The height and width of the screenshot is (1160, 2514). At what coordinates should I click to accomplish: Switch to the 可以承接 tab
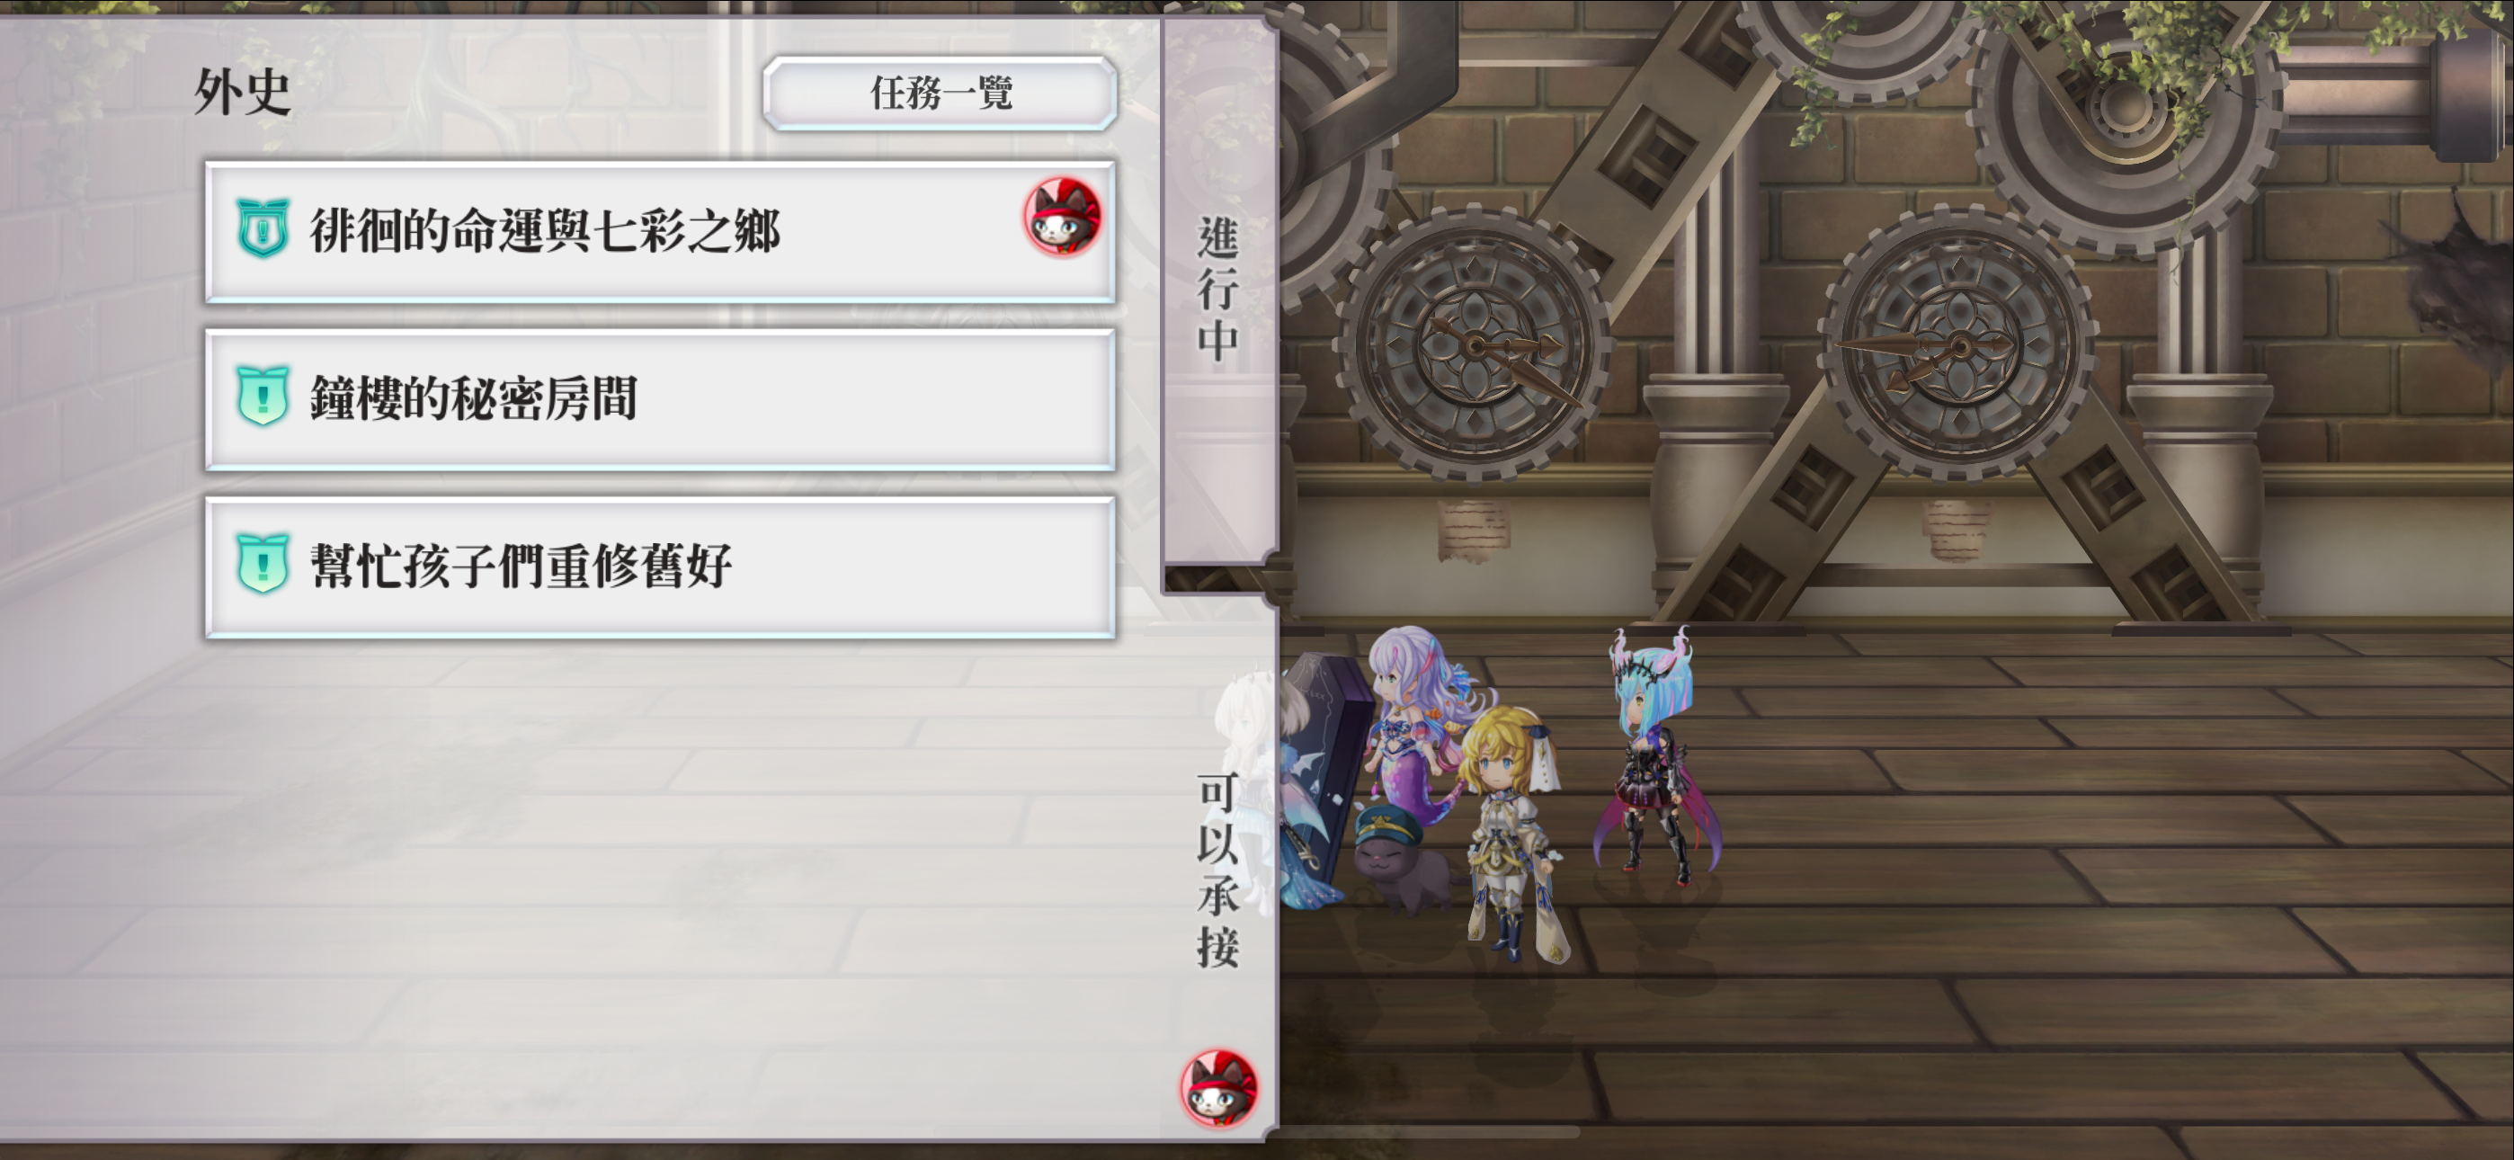[1218, 869]
